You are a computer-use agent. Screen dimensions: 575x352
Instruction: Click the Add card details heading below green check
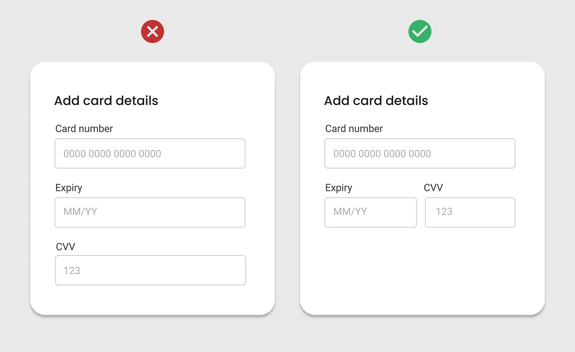pyautogui.click(x=376, y=101)
